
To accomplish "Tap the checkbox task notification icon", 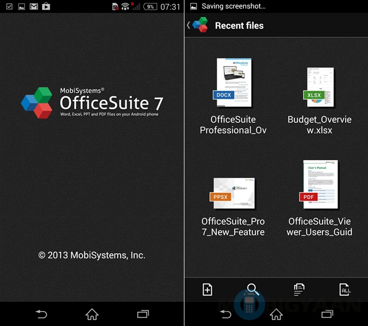I will (9, 6).
